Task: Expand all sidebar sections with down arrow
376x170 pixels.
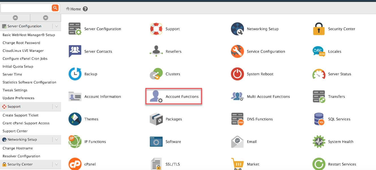Action: 46,18
